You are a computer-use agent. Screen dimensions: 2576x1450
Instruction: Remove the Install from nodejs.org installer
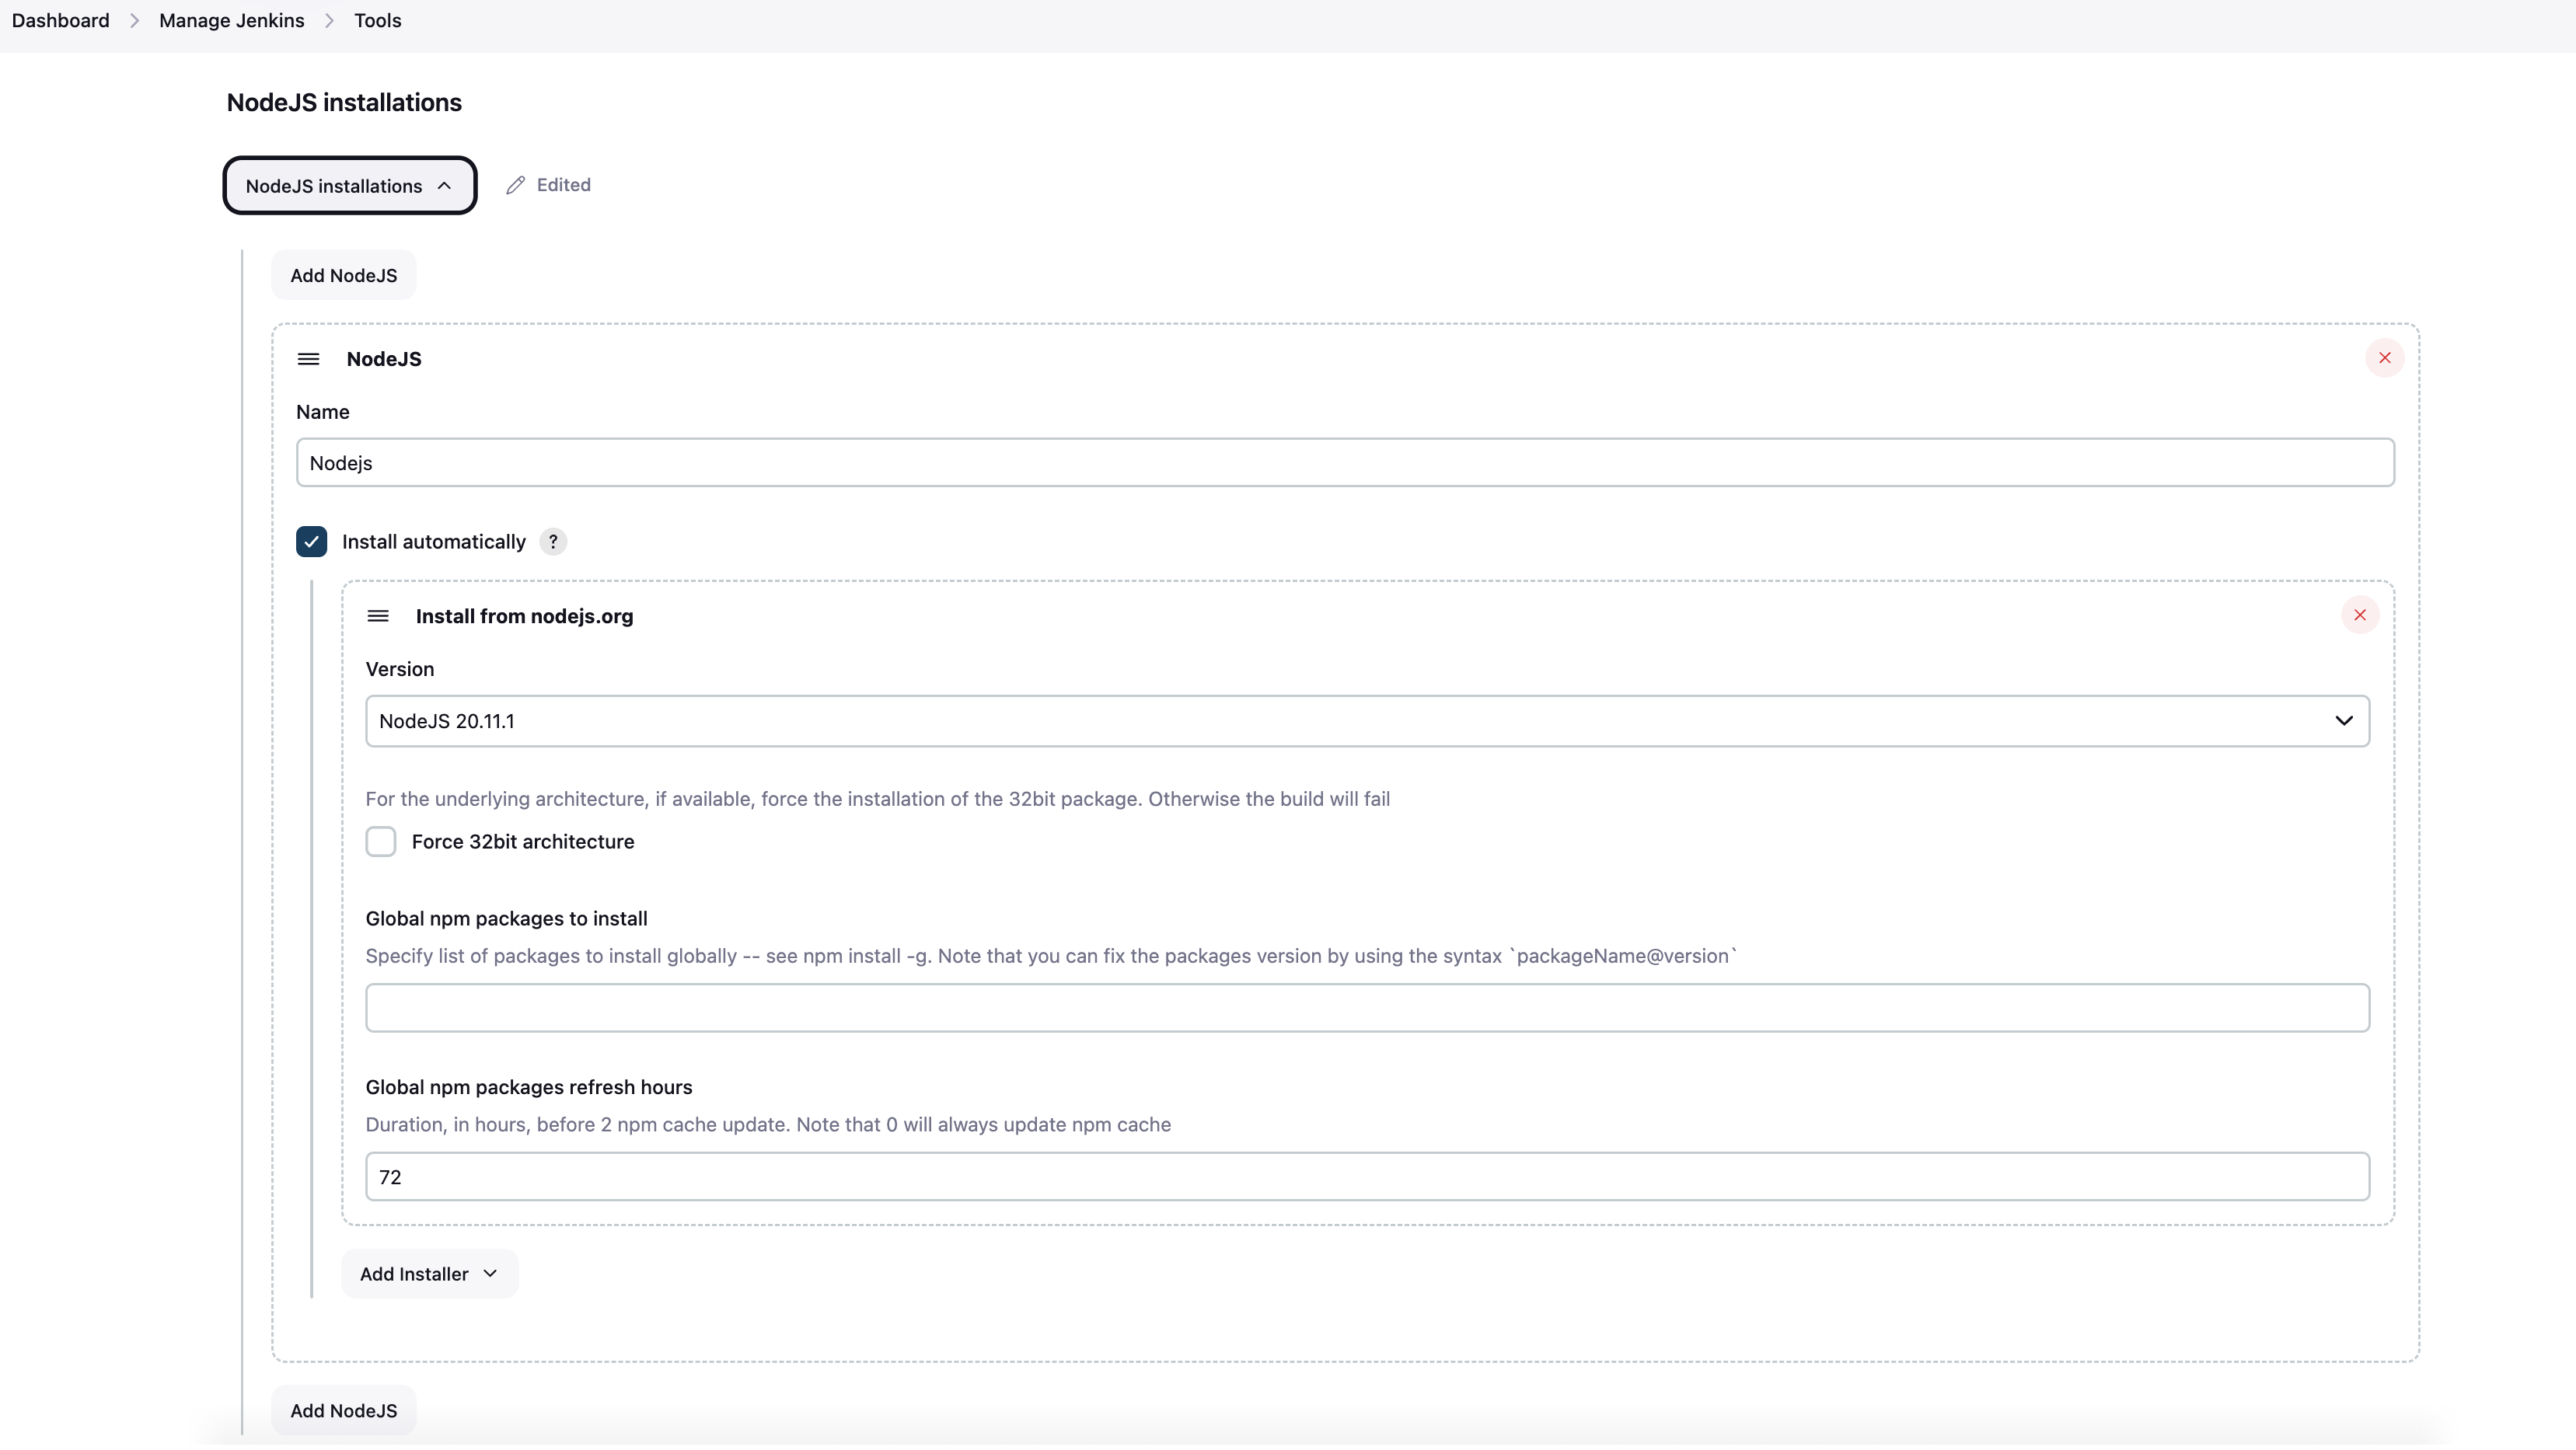(2359, 615)
